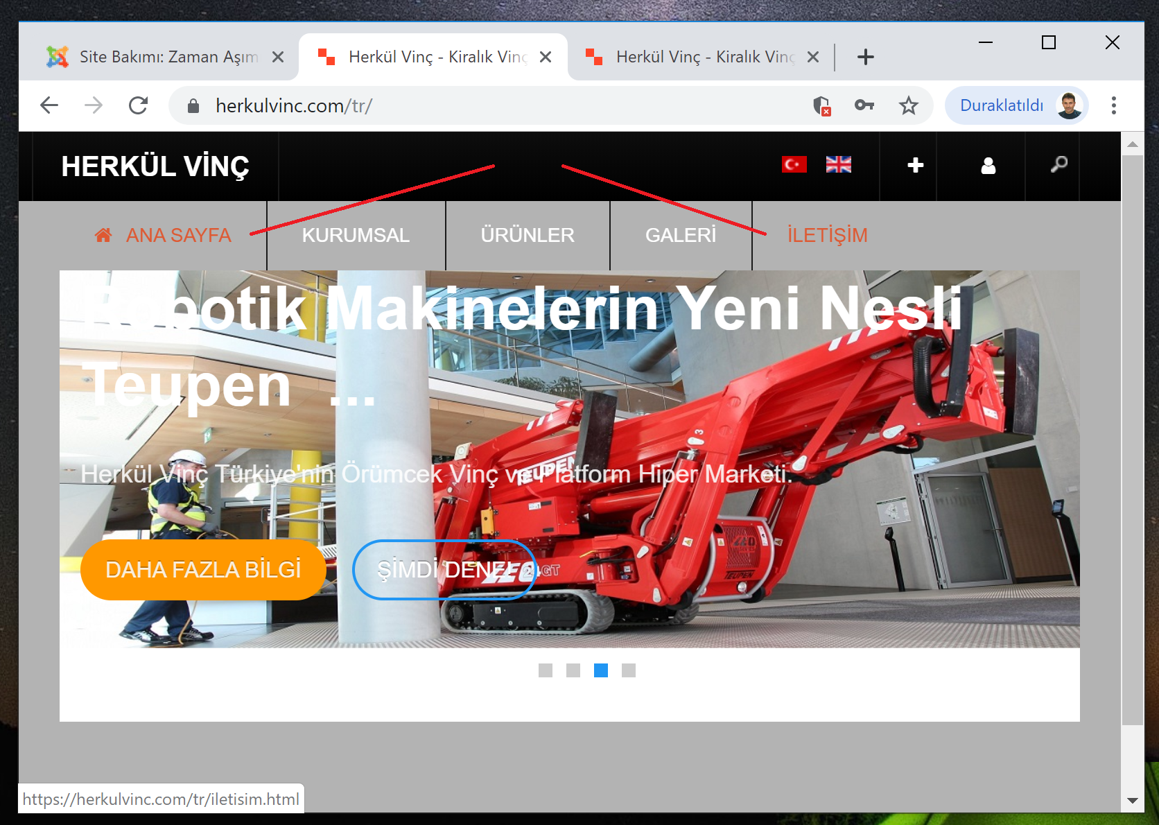Click the page scrollbar down arrow

pyautogui.click(x=1133, y=800)
